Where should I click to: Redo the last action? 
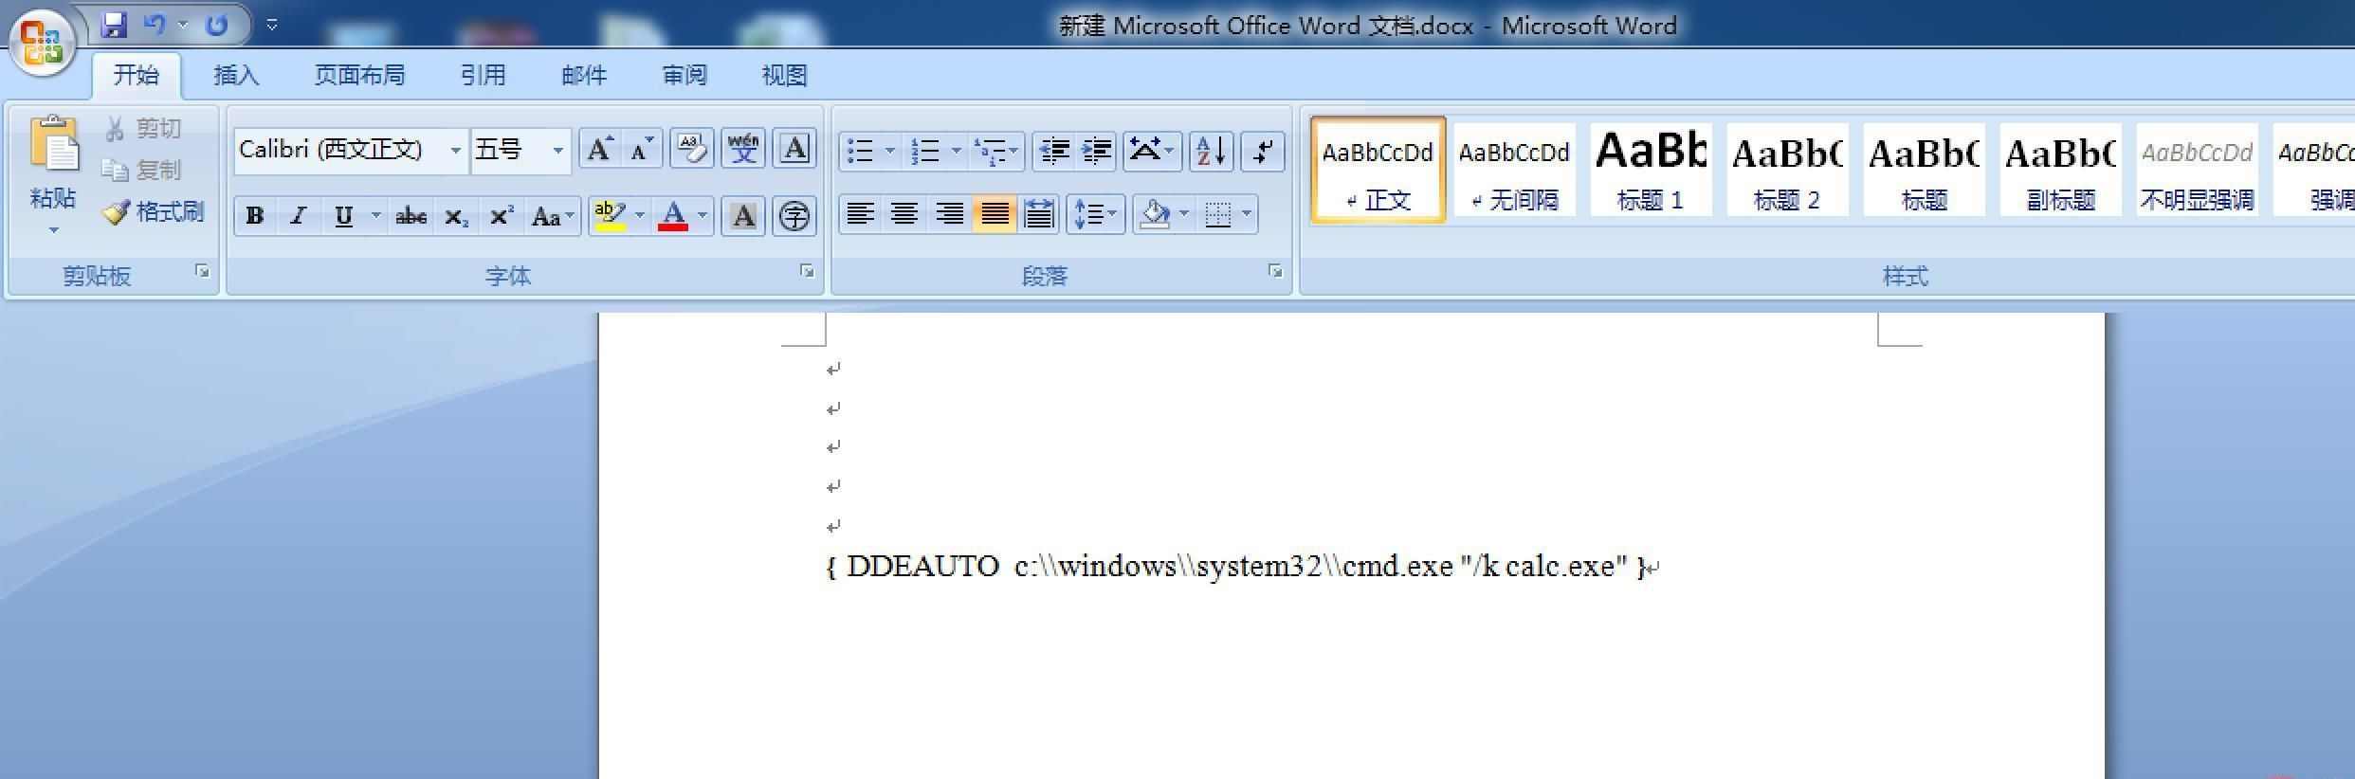[217, 26]
